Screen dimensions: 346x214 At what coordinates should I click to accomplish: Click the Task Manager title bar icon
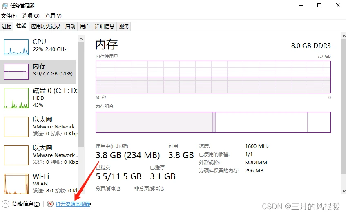click(x=5, y=6)
